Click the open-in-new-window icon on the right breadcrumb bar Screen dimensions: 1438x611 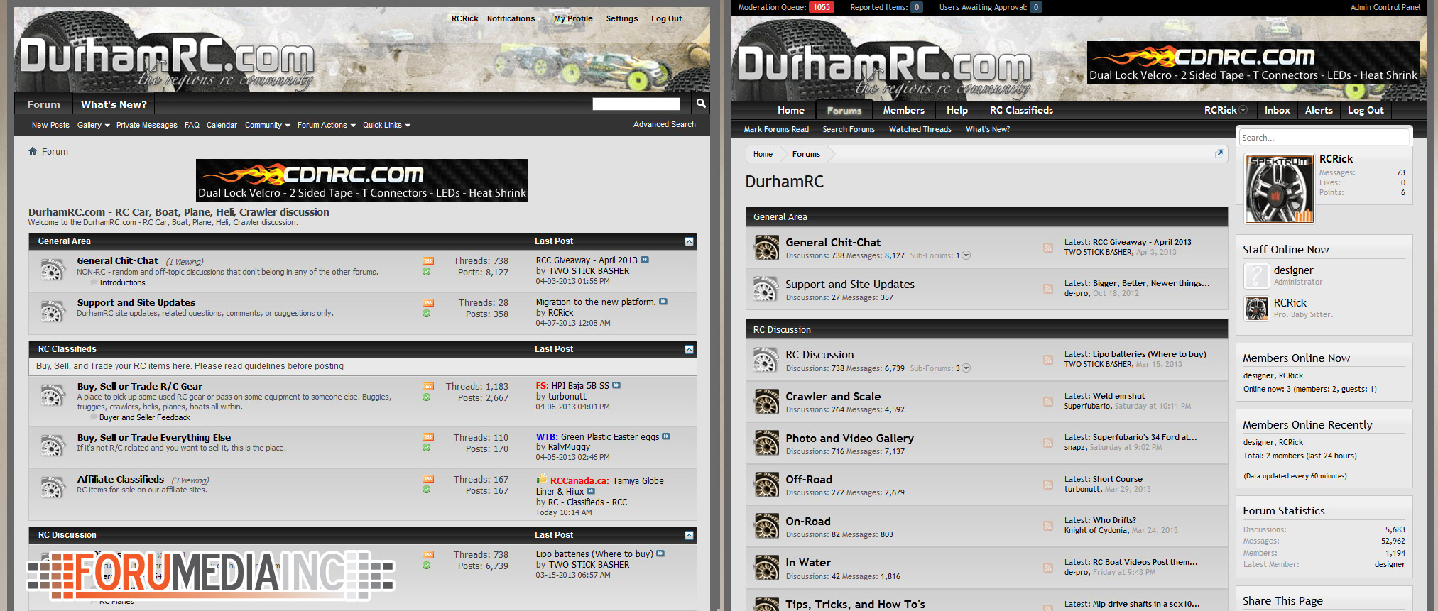click(x=1219, y=153)
